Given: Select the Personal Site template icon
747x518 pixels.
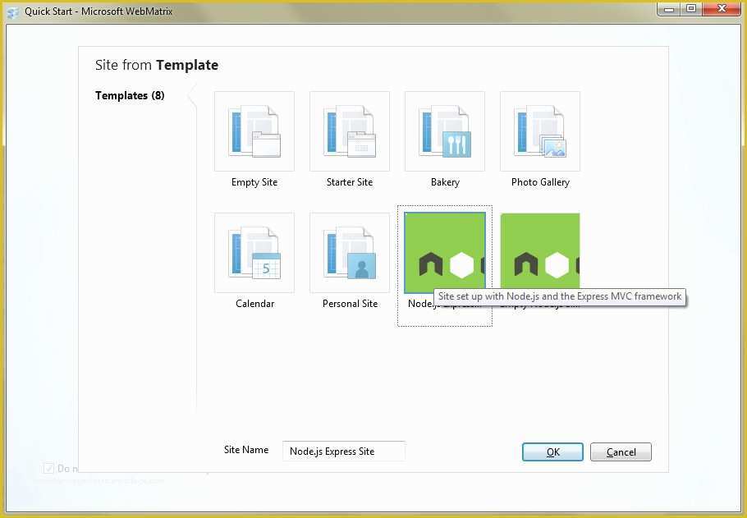Looking at the screenshot, I should point(350,253).
